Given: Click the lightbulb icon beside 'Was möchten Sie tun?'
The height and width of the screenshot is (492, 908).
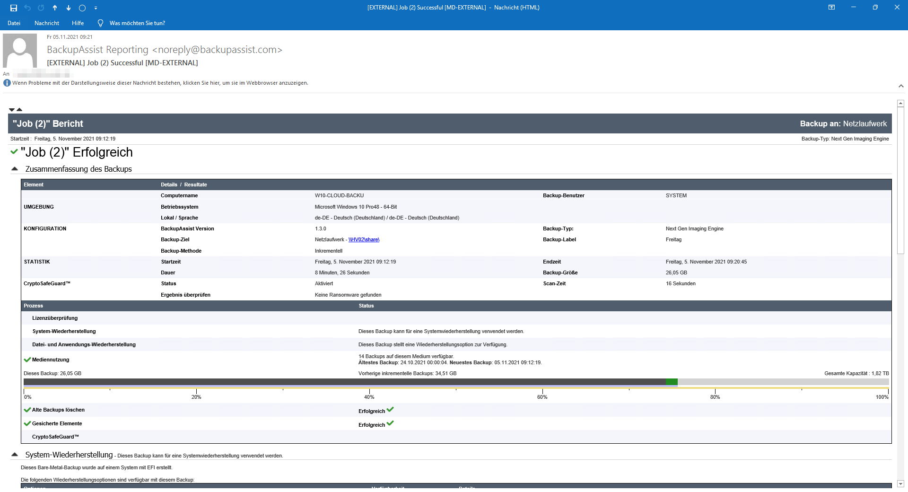Looking at the screenshot, I should 100,23.
